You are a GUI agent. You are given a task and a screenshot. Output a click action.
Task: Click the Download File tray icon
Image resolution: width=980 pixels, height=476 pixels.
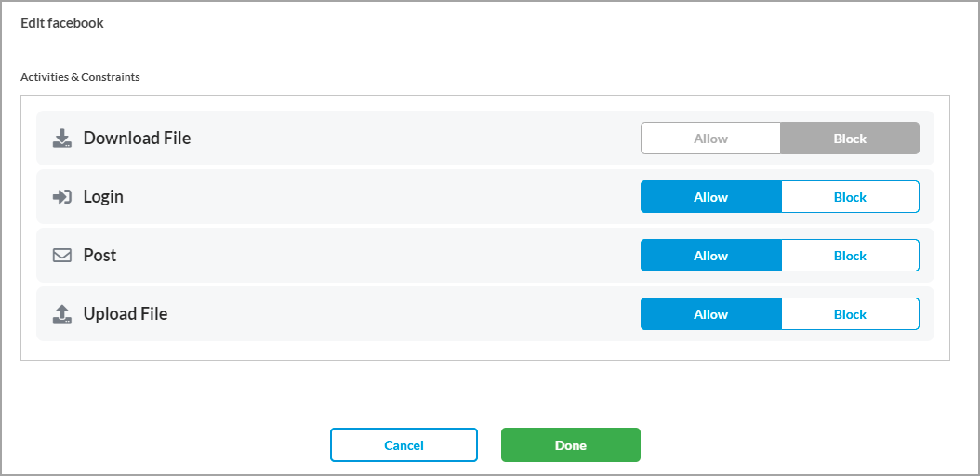click(62, 139)
